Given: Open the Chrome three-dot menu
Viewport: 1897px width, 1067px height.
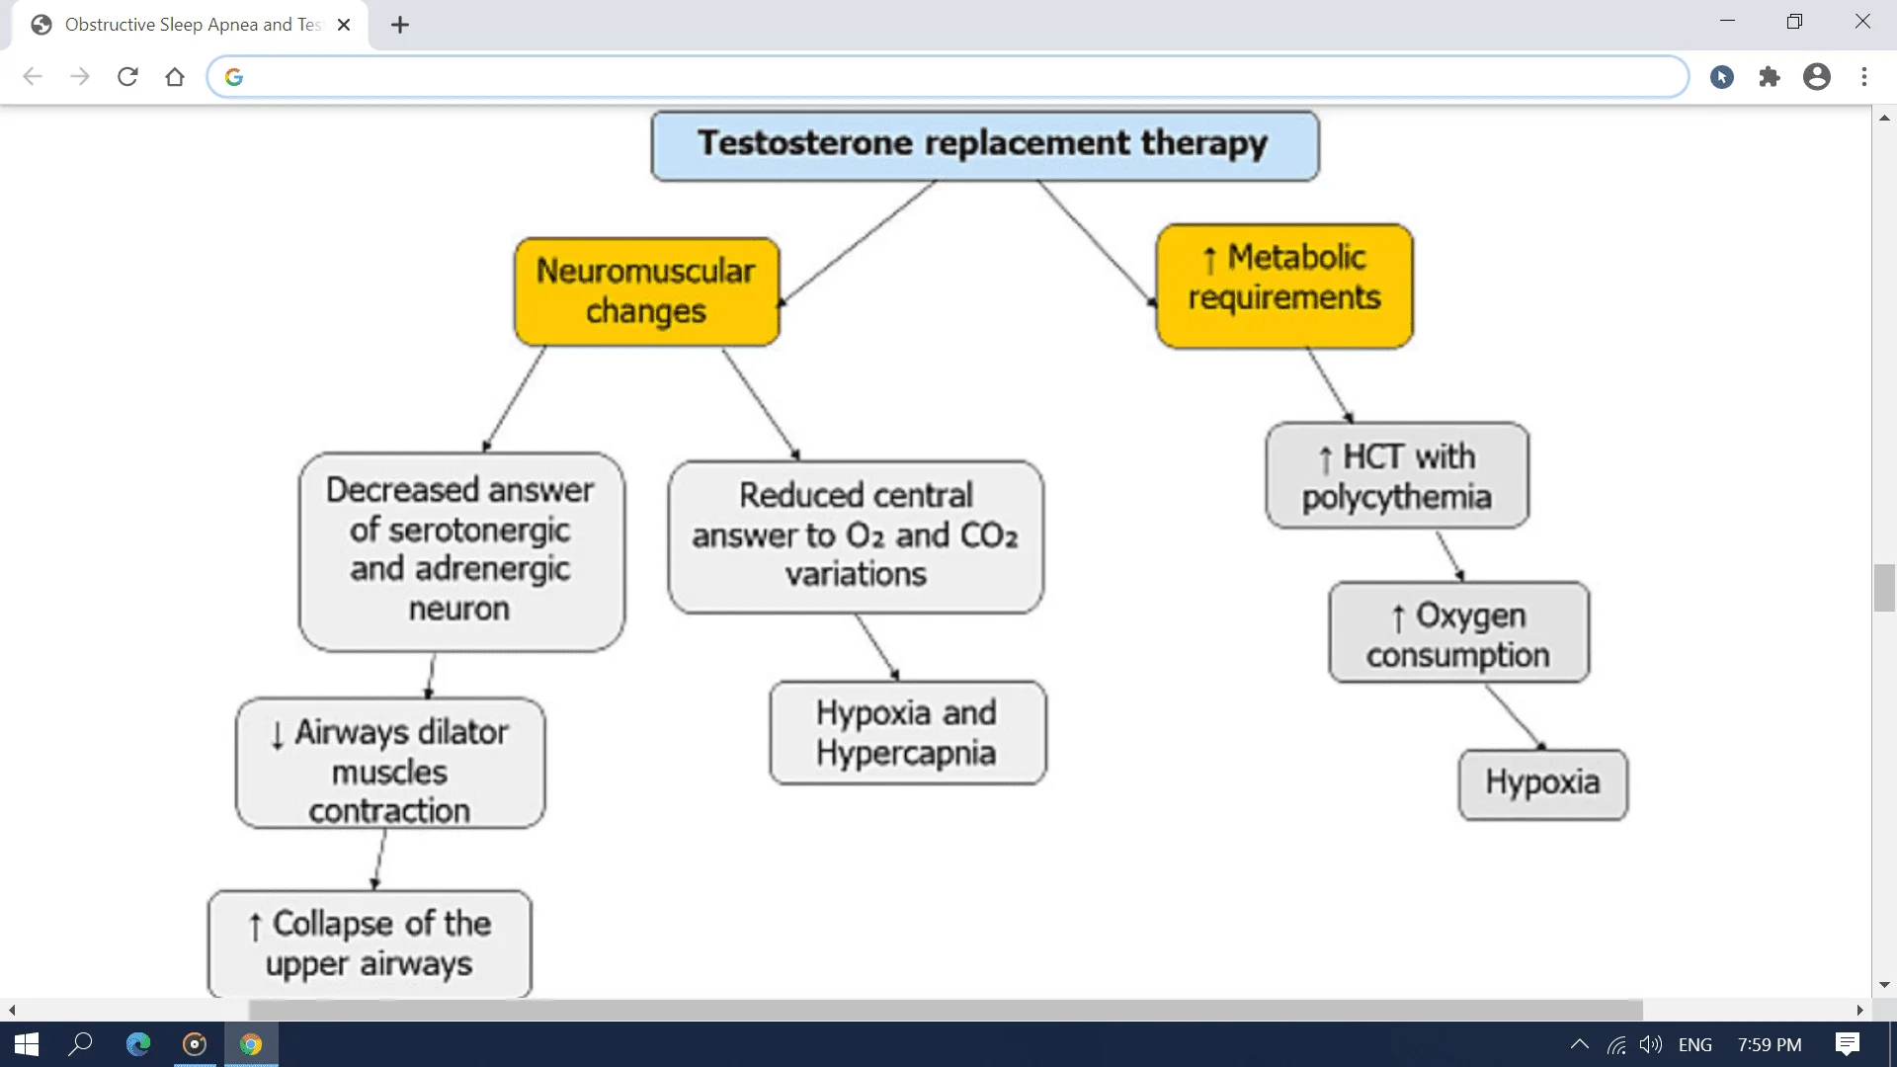Looking at the screenshot, I should (1864, 77).
